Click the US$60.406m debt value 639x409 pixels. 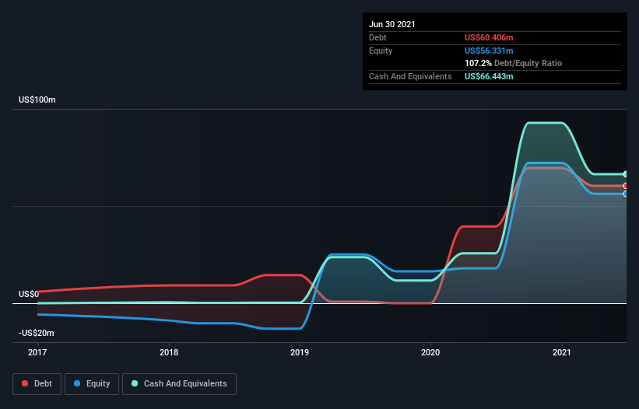489,37
